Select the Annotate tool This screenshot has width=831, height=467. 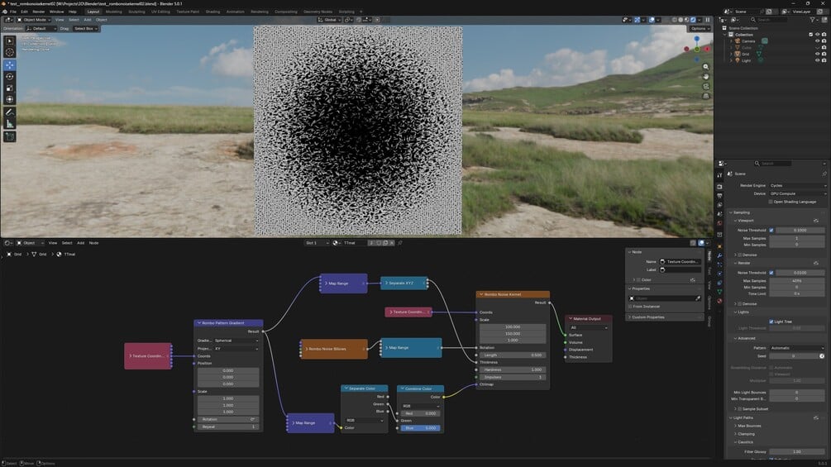(x=10, y=112)
